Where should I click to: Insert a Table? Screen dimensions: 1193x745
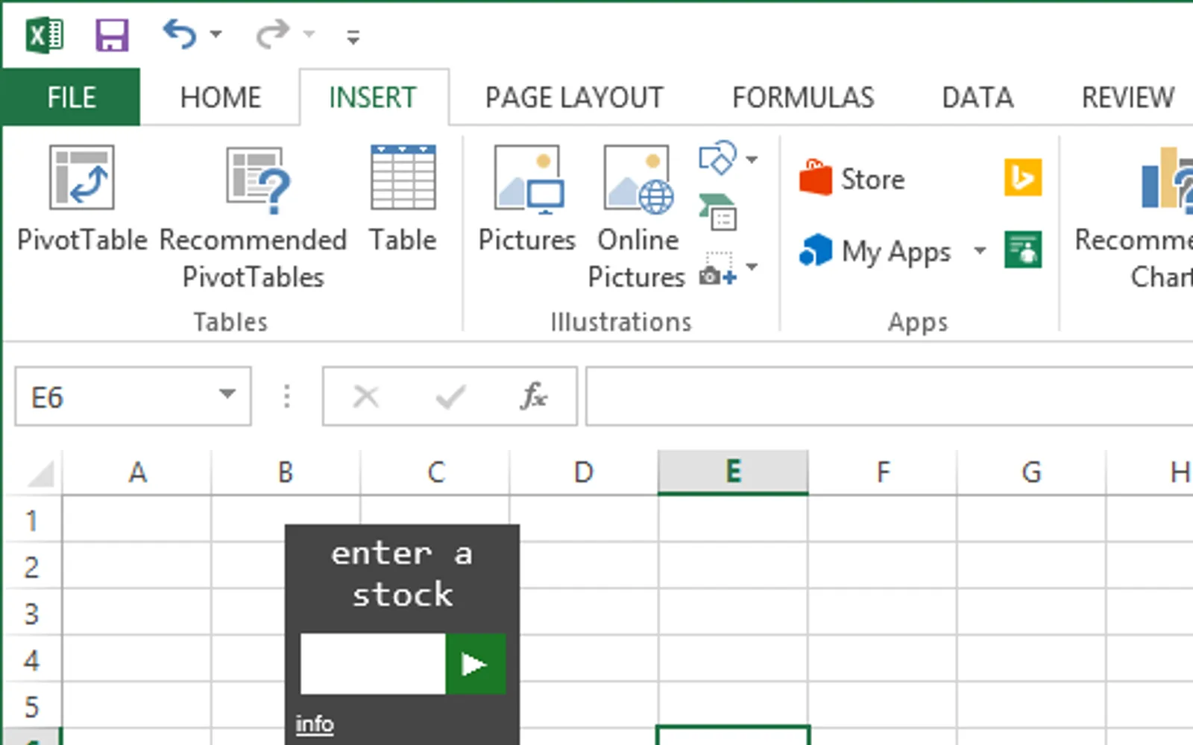pyautogui.click(x=403, y=200)
